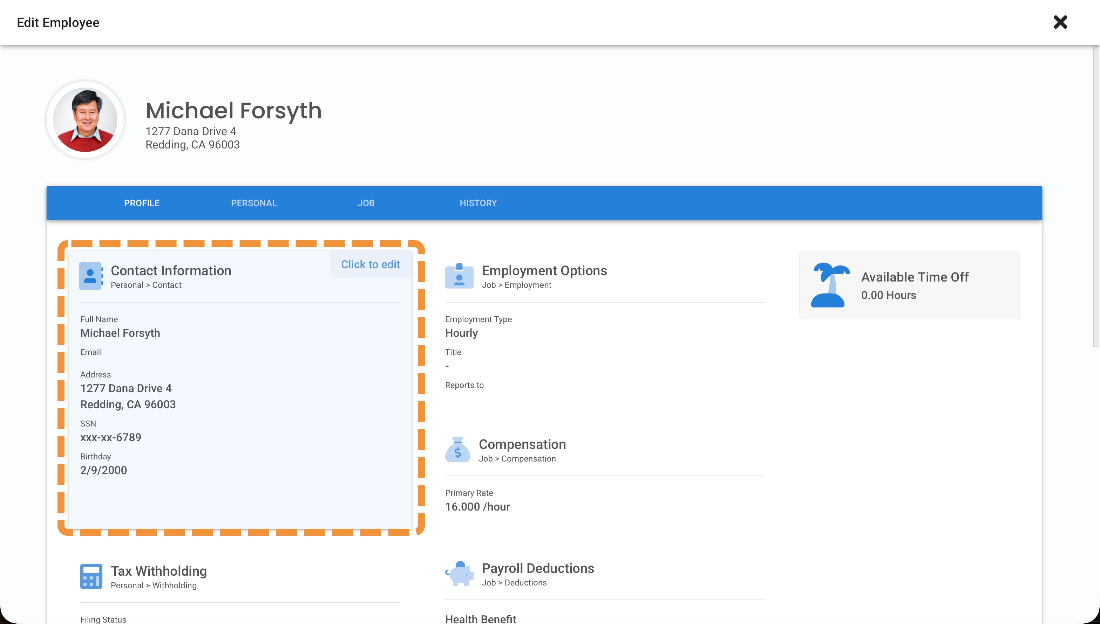Select the PROFILE tab

[x=142, y=203]
